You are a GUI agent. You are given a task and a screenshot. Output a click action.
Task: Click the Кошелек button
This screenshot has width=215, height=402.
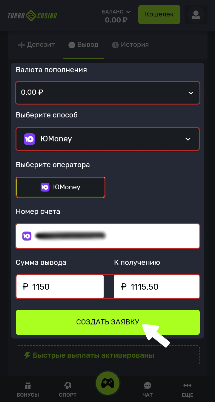point(159,14)
